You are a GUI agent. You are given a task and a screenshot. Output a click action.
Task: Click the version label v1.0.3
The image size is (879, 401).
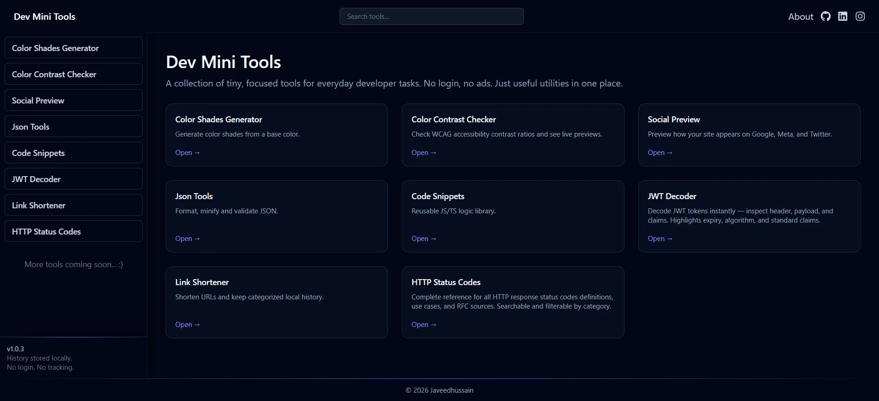(15, 349)
